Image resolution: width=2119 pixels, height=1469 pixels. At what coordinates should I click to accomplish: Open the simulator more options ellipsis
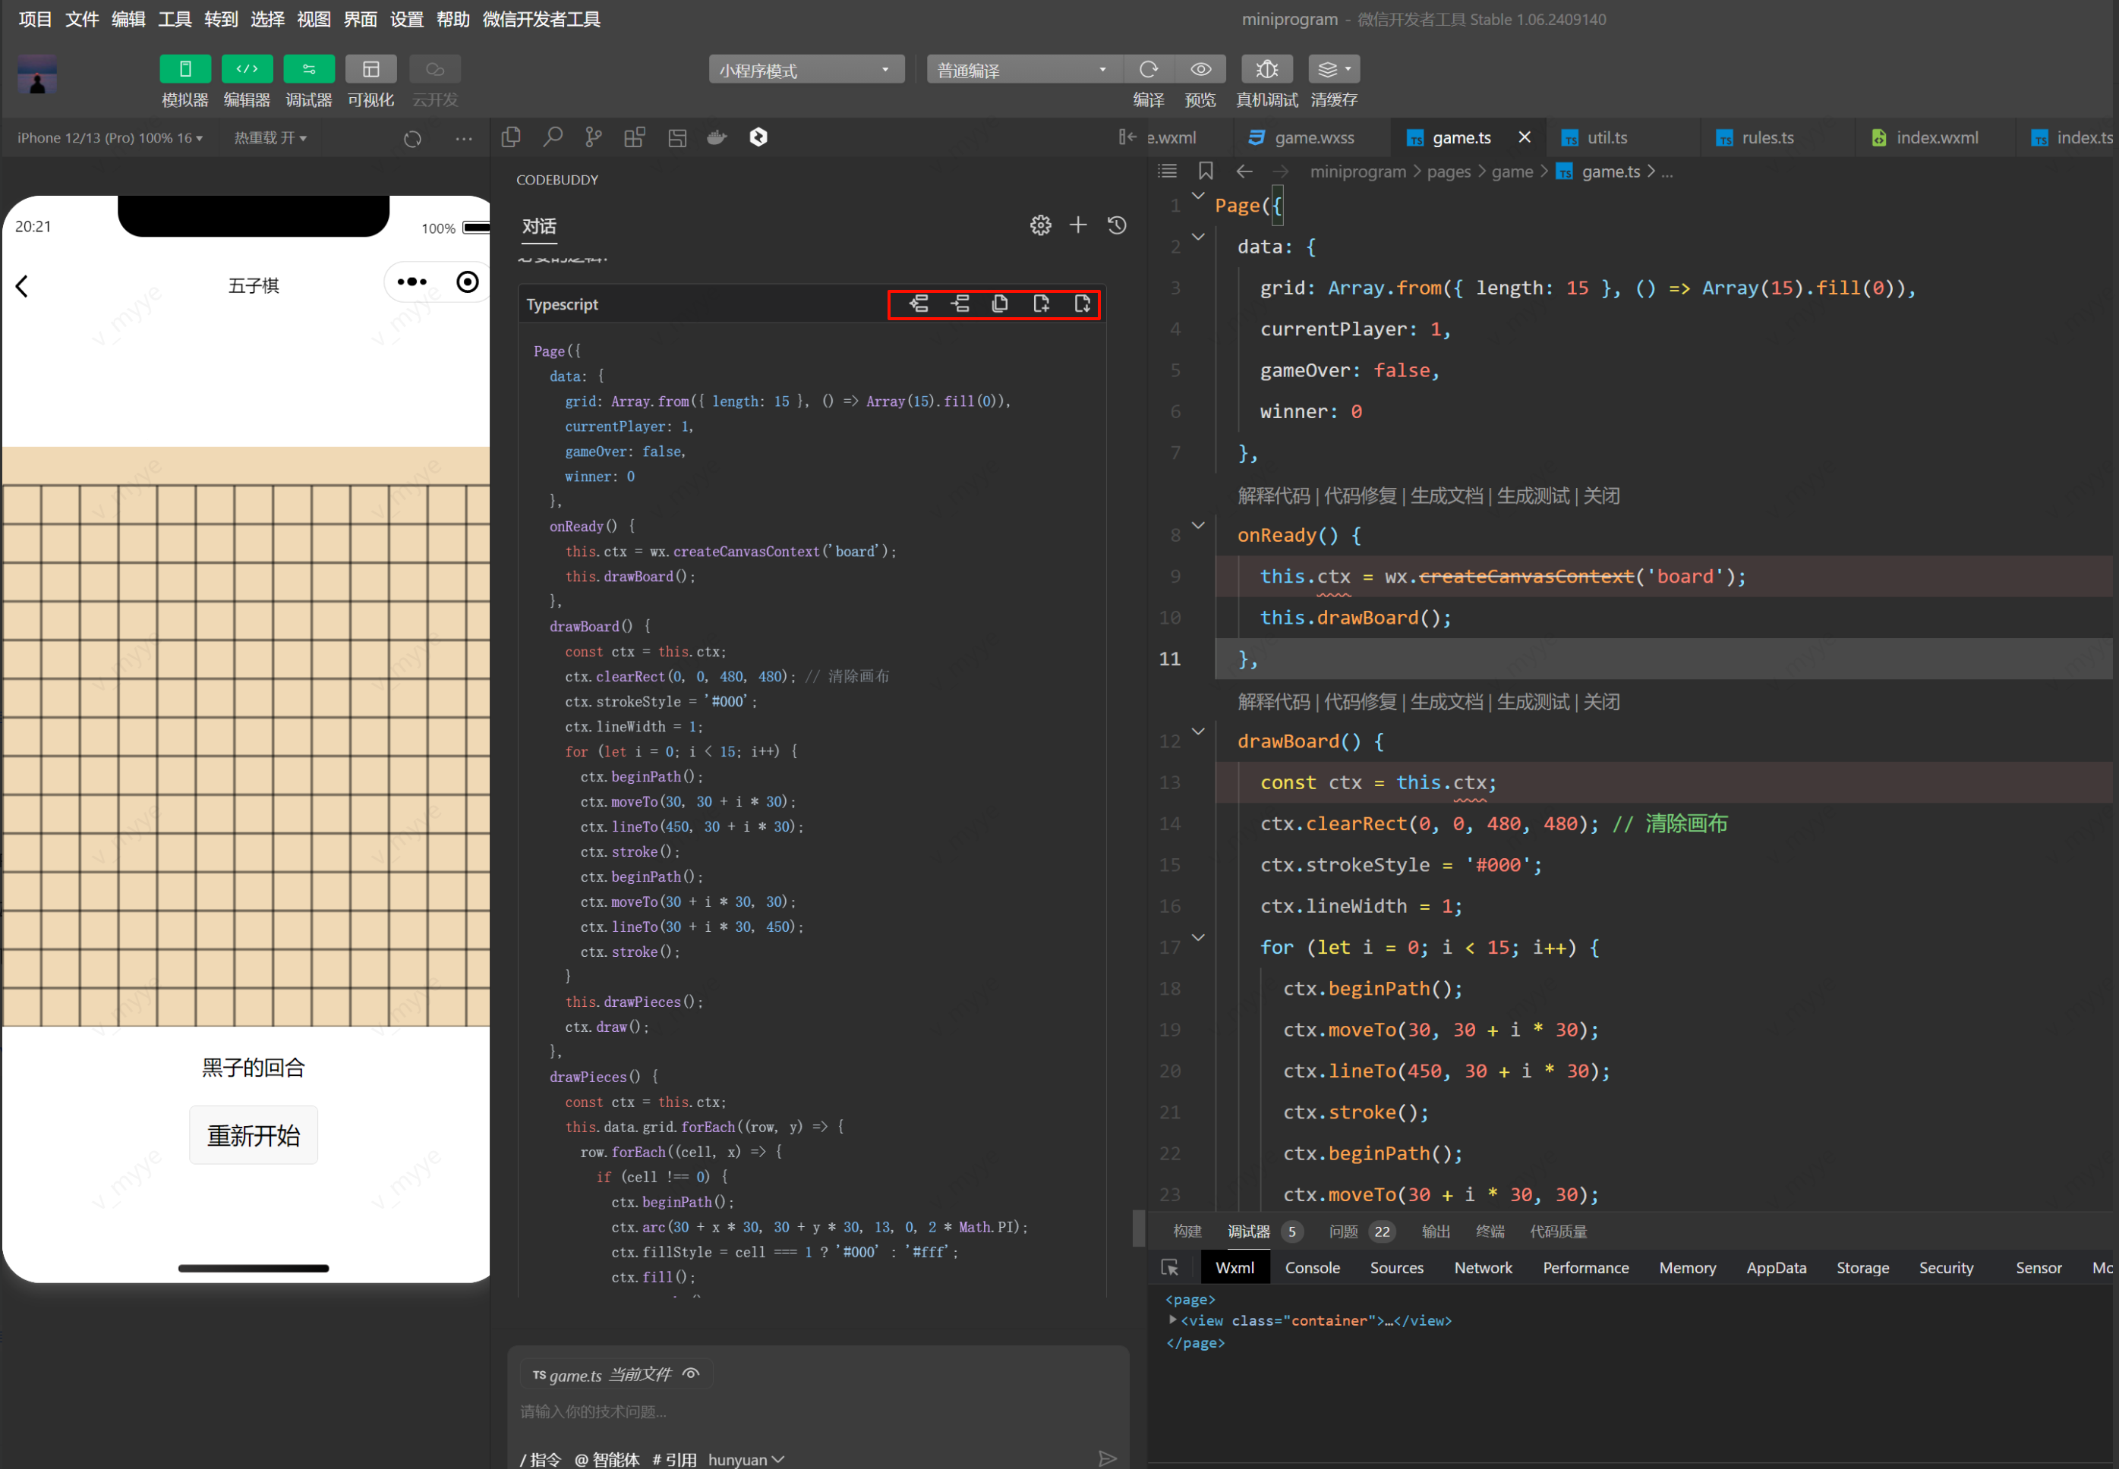point(463,139)
